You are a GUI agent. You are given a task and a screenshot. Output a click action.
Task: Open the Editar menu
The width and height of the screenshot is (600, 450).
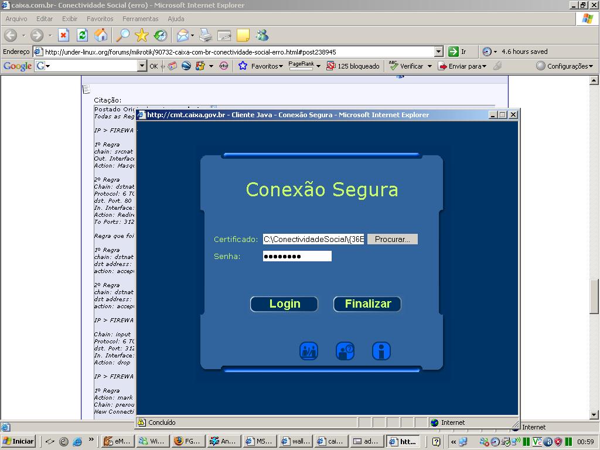pos(45,18)
